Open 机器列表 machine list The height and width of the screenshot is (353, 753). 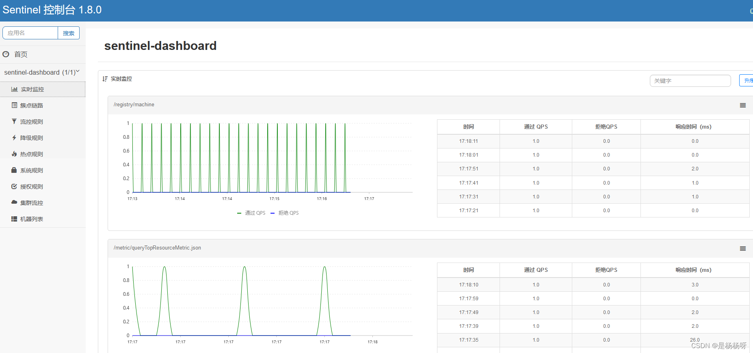coord(43,219)
